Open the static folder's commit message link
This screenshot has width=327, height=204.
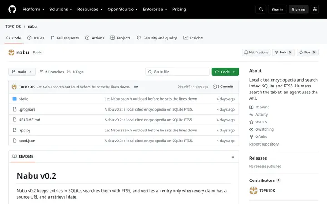pyautogui.click(x=151, y=99)
